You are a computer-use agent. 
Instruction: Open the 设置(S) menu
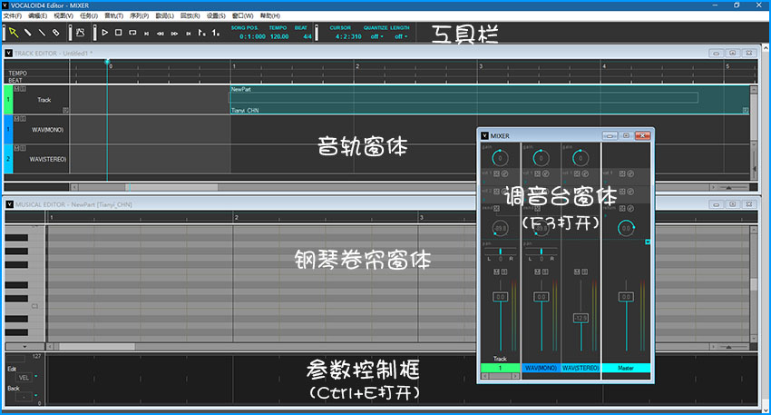(216, 15)
